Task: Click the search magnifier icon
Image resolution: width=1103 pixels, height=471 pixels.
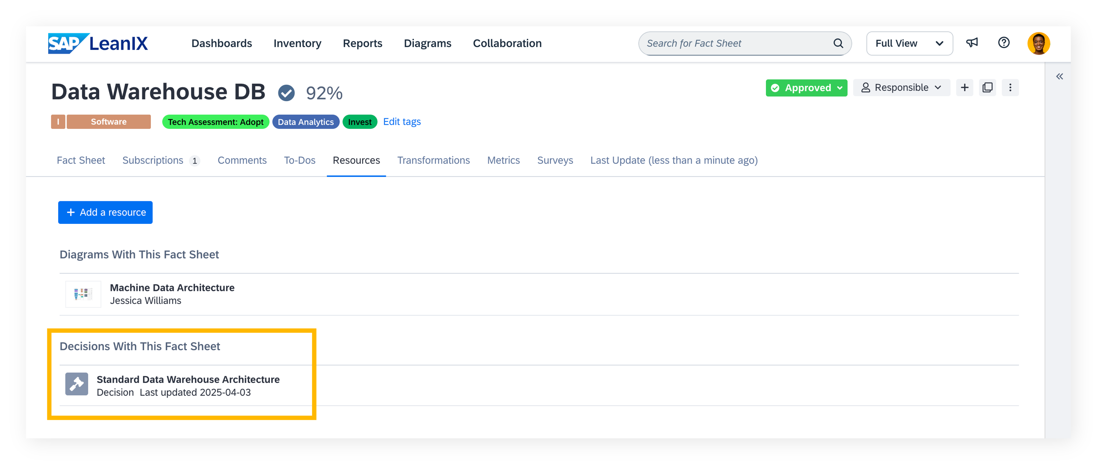Action: click(838, 43)
